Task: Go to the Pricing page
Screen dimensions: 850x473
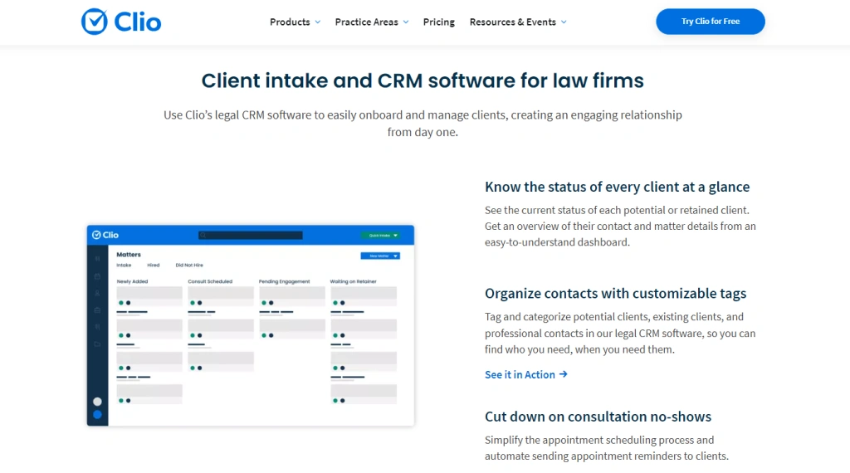Action: pyautogui.click(x=439, y=22)
